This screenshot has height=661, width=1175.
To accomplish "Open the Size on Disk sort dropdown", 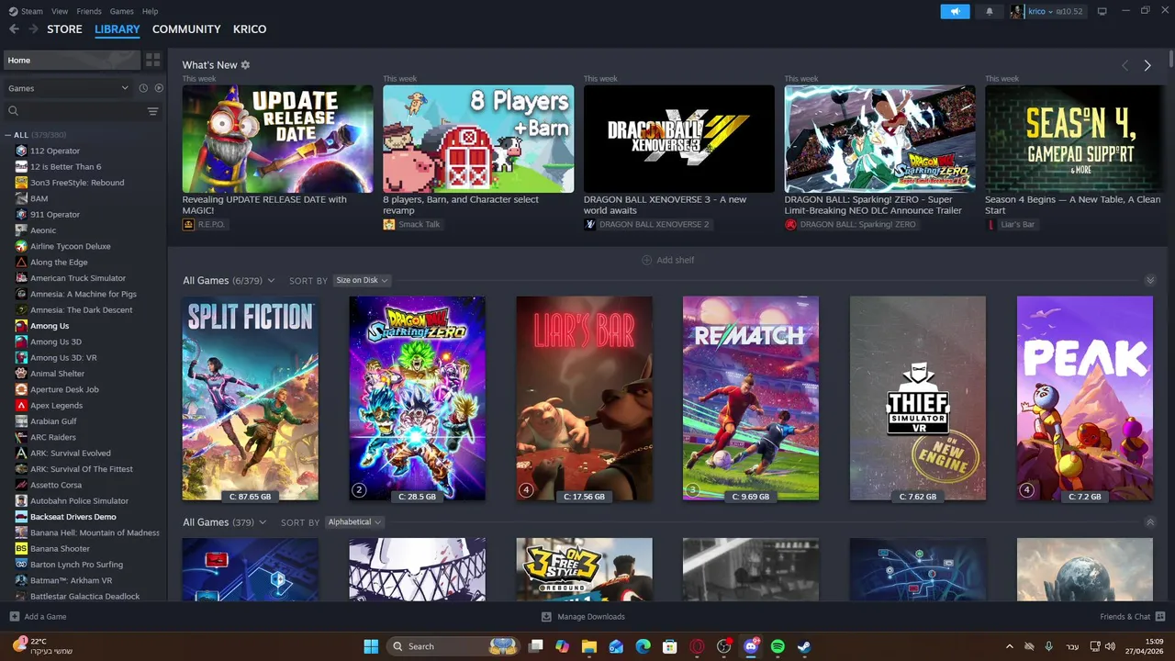I will click(x=362, y=280).
